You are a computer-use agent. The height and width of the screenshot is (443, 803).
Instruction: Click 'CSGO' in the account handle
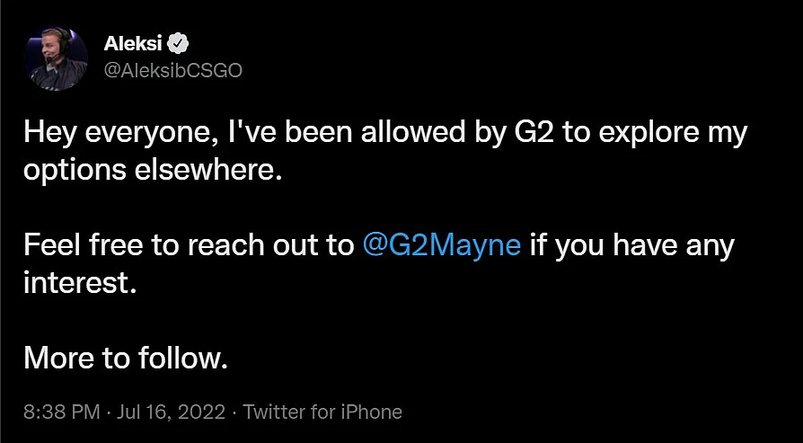point(213,71)
